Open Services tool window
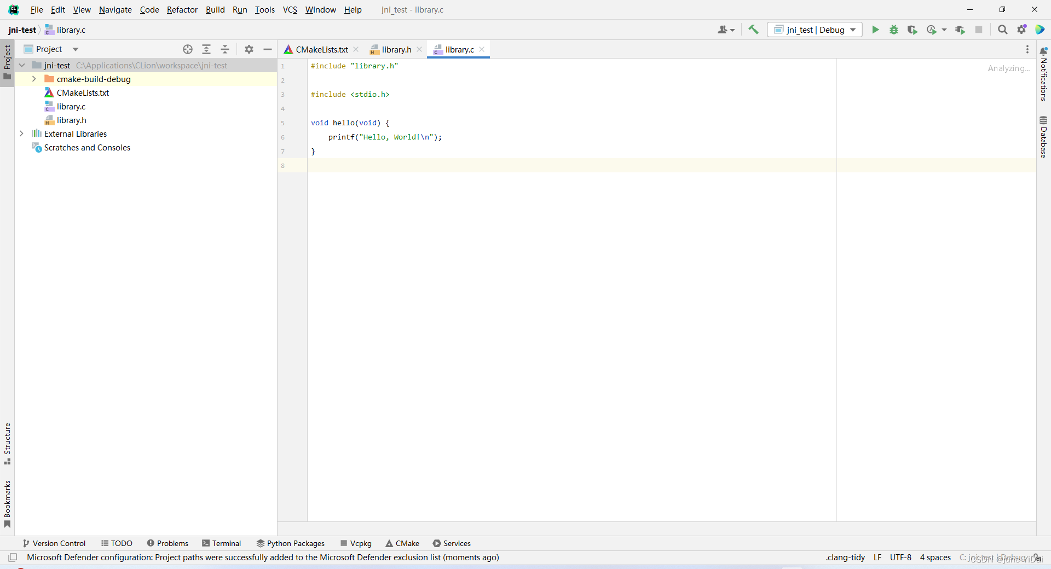The width and height of the screenshot is (1051, 569). 452,543
